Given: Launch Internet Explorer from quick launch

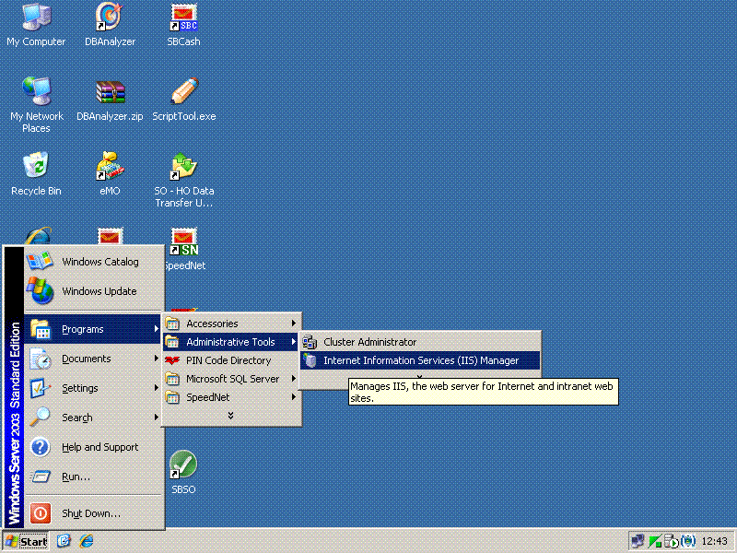Looking at the screenshot, I should tap(86, 541).
